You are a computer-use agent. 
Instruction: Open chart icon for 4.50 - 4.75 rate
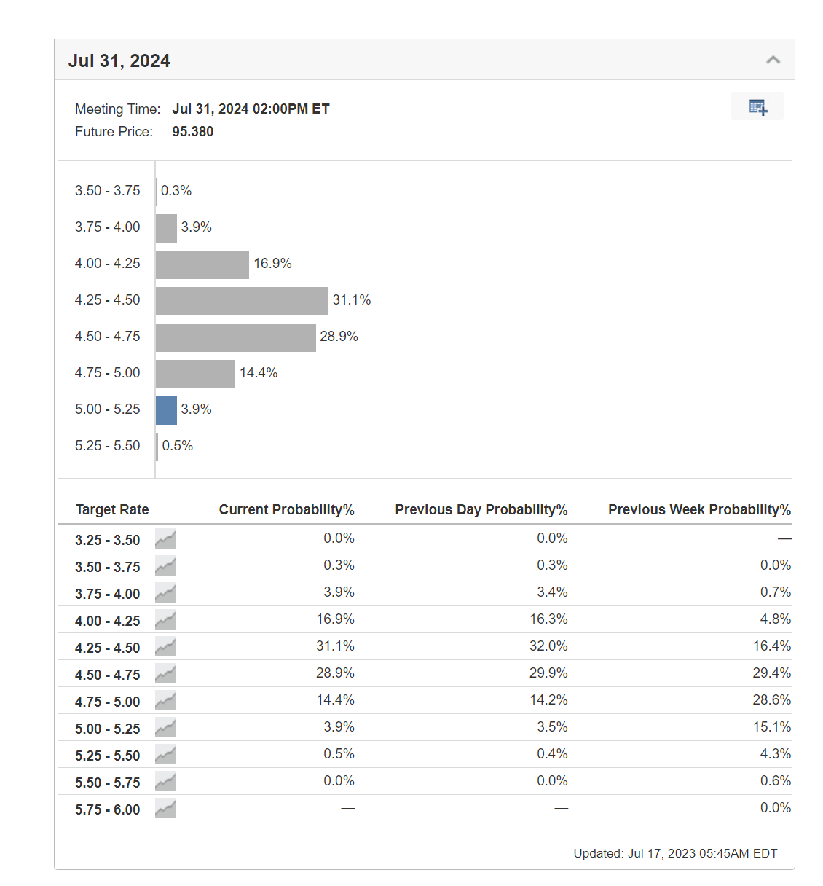coord(165,674)
